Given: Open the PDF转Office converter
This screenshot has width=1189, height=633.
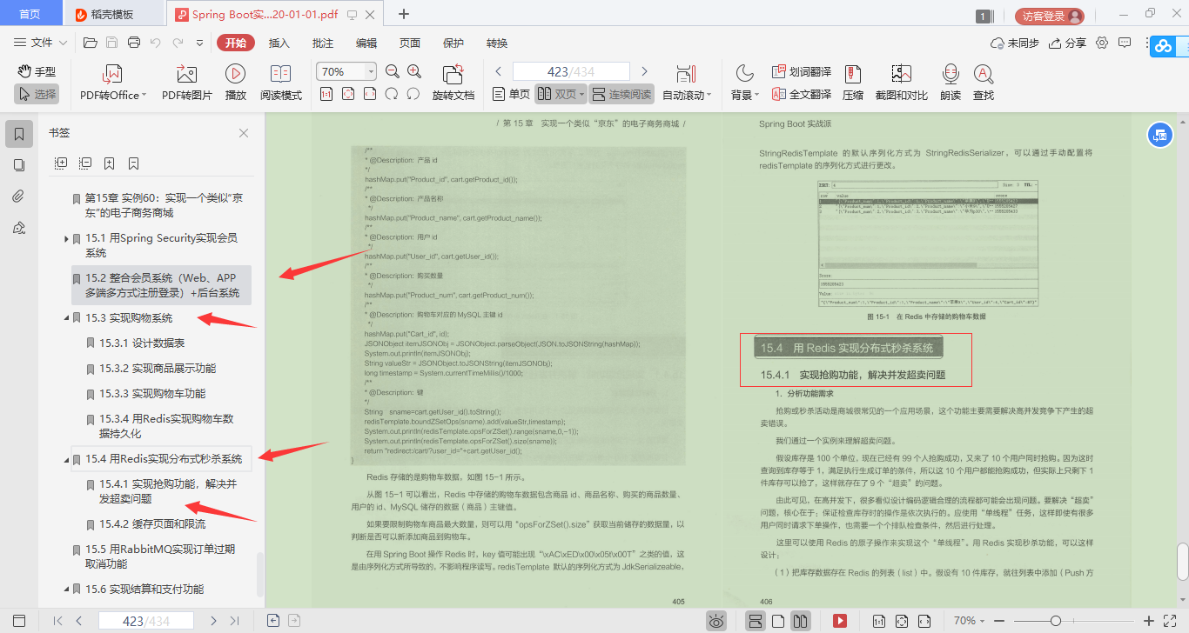Looking at the screenshot, I should [x=113, y=83].
